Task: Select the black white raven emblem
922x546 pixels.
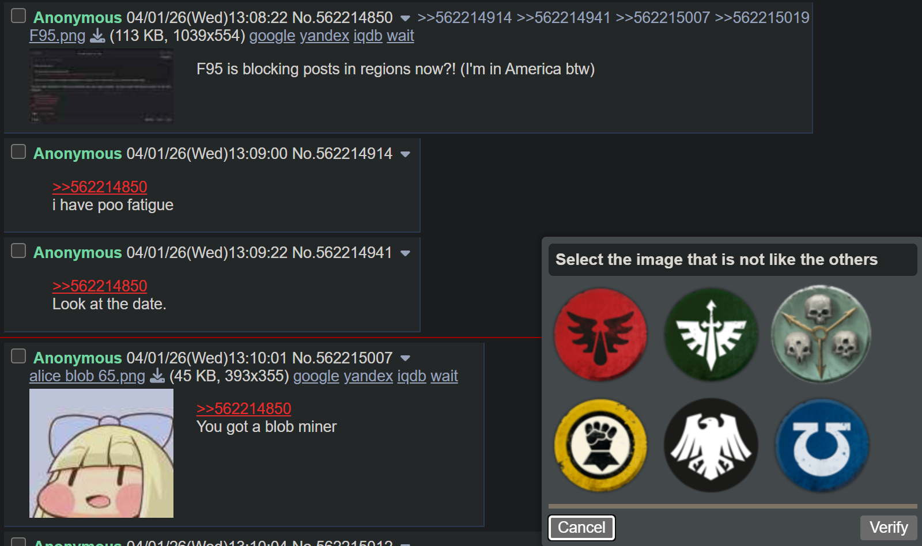Action: point(711,445)
